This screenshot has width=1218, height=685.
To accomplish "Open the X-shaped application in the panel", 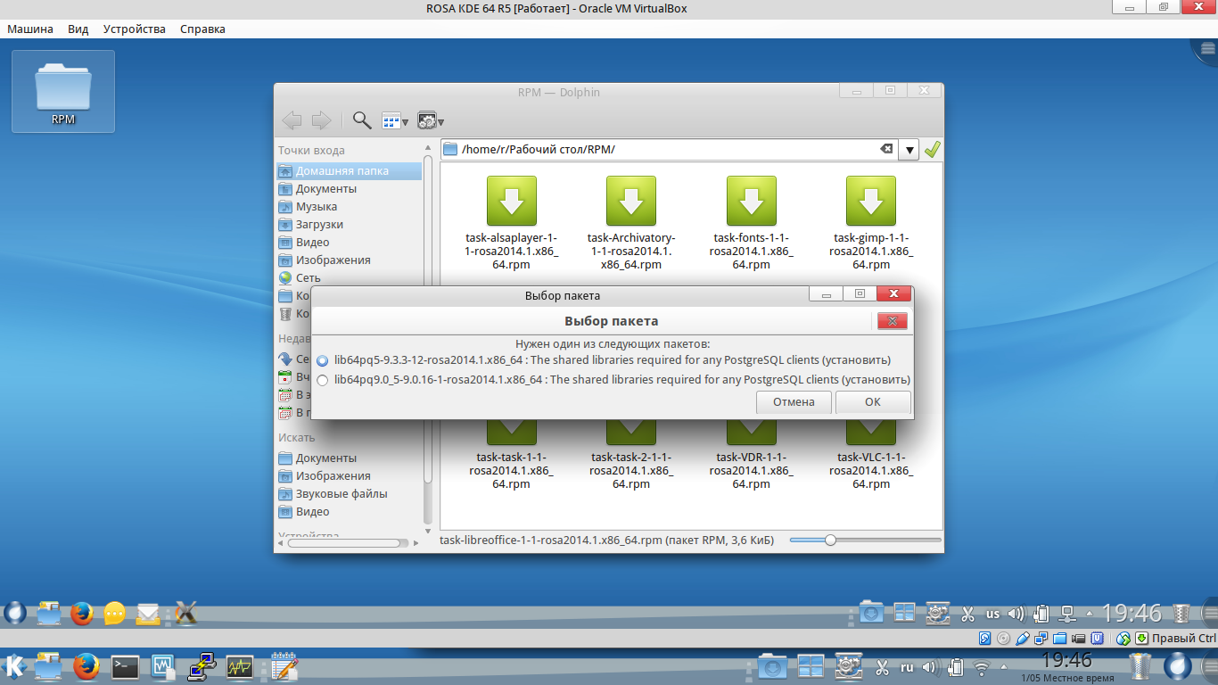I will (185, 614).
